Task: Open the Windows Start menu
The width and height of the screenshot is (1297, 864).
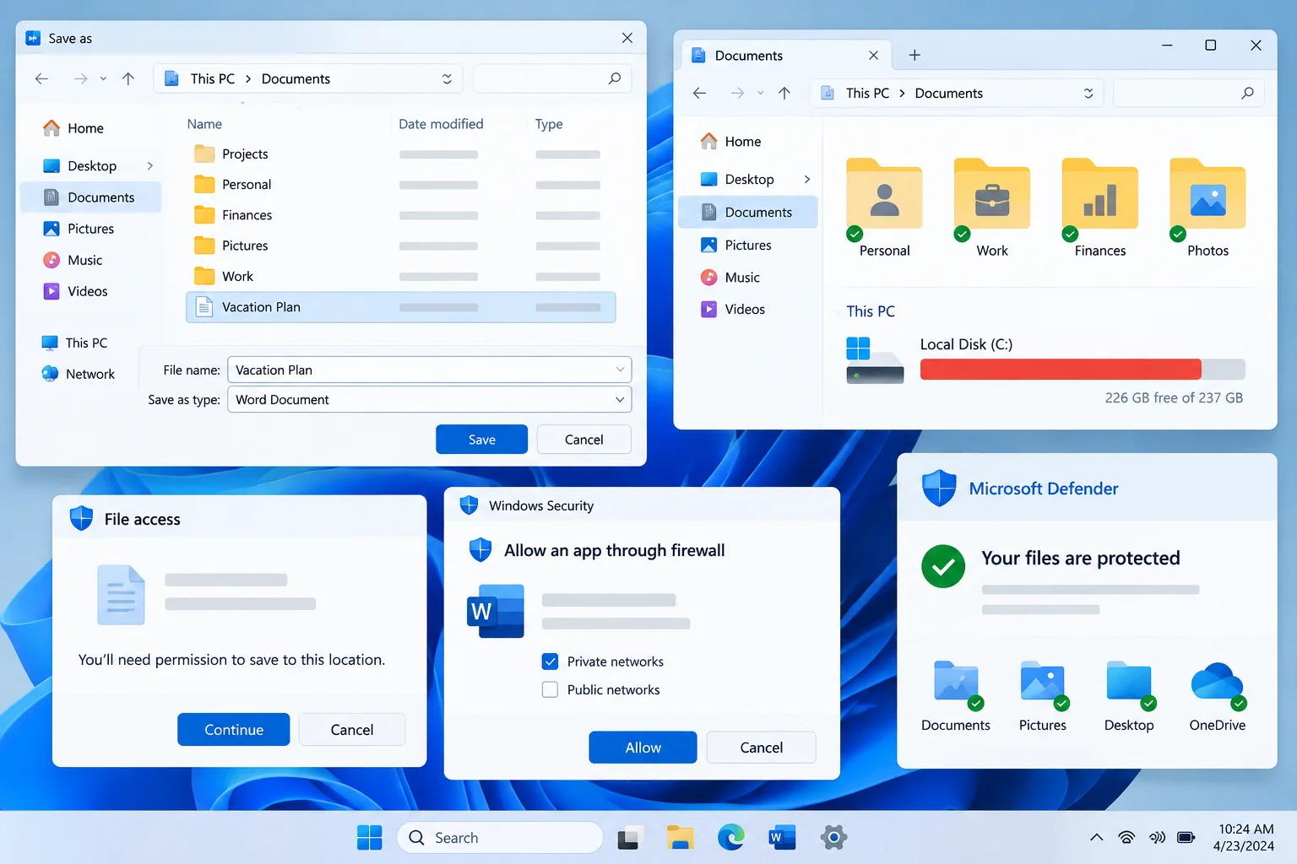Action: point(369,838)
